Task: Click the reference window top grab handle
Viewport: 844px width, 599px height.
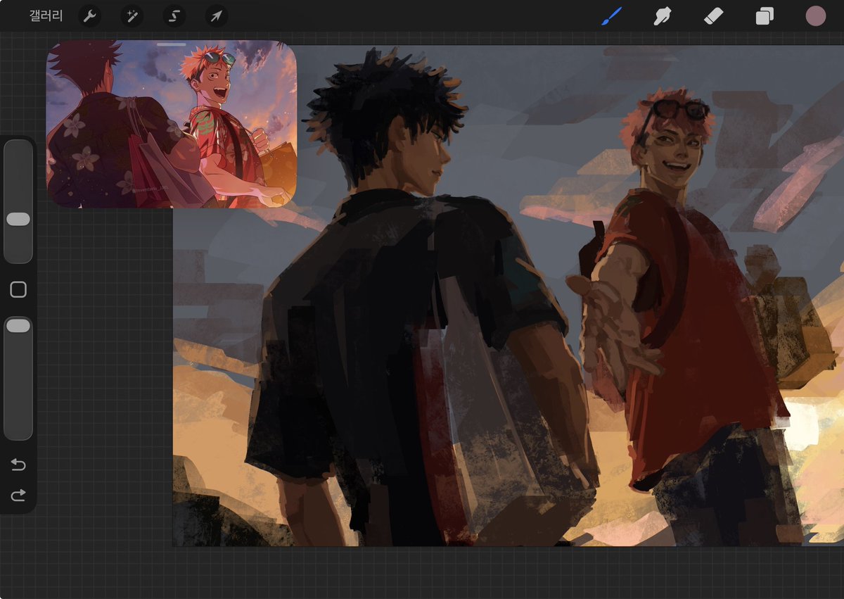Action: (172, 44)
